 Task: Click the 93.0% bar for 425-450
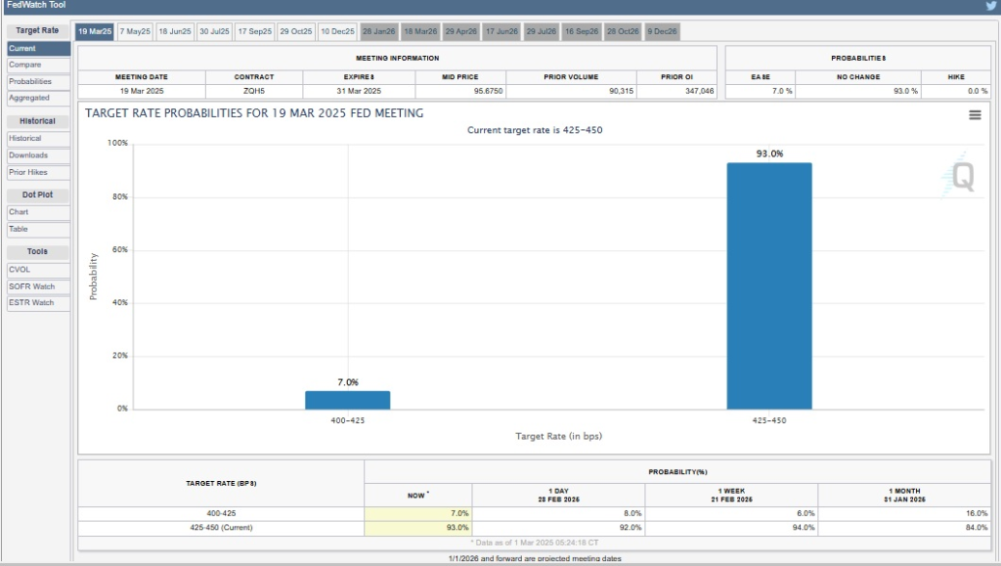pos(768,285)
